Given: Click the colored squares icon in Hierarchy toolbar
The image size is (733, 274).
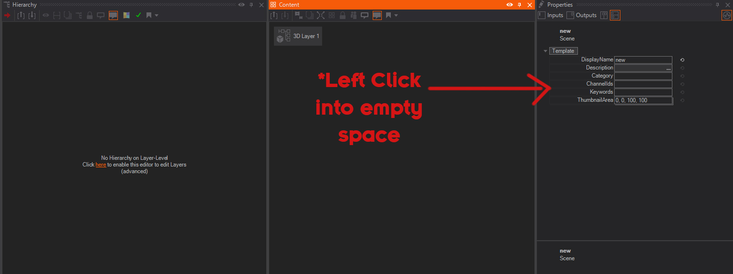Looking at the screenshot, I should tap(126, 15).
